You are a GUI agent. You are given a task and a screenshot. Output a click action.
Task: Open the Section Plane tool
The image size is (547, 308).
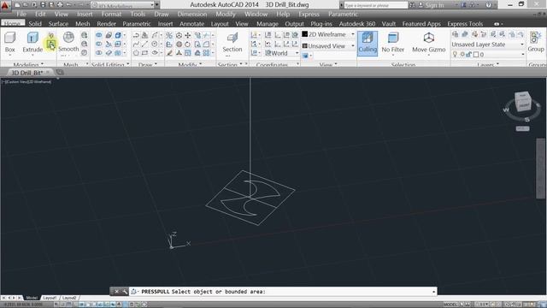(x=232, y=42)
